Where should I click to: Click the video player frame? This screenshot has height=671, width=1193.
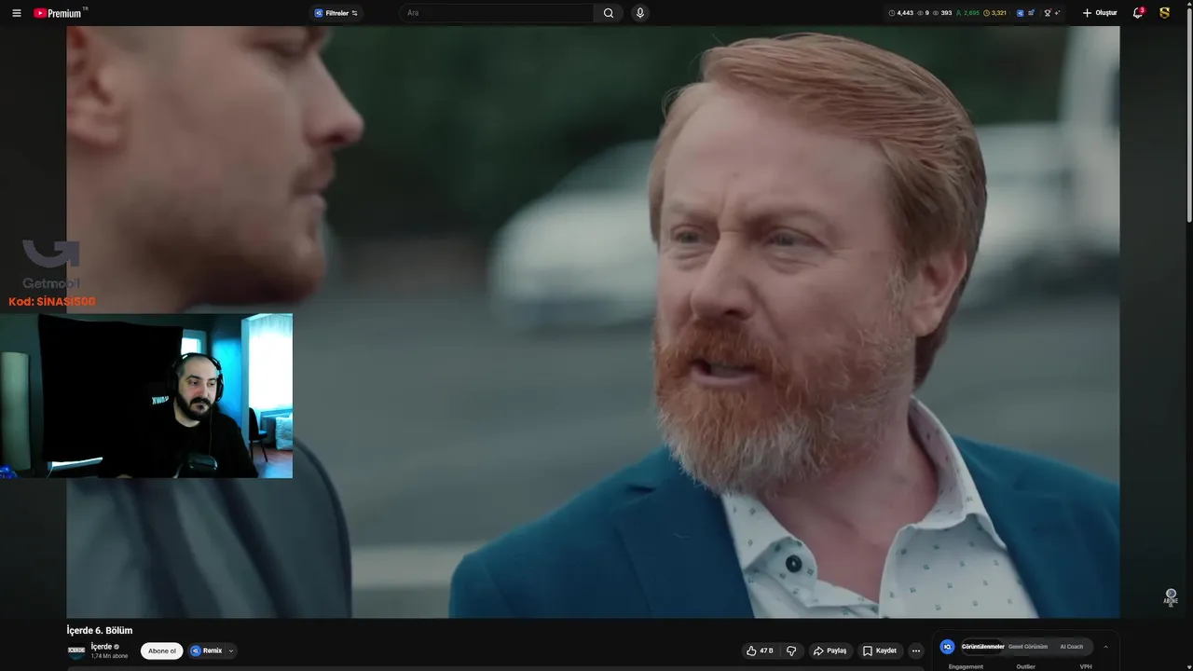coord(593,322)
